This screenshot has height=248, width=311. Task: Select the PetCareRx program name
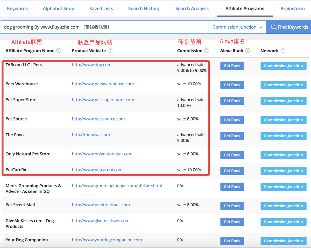[x=16, y=170]
